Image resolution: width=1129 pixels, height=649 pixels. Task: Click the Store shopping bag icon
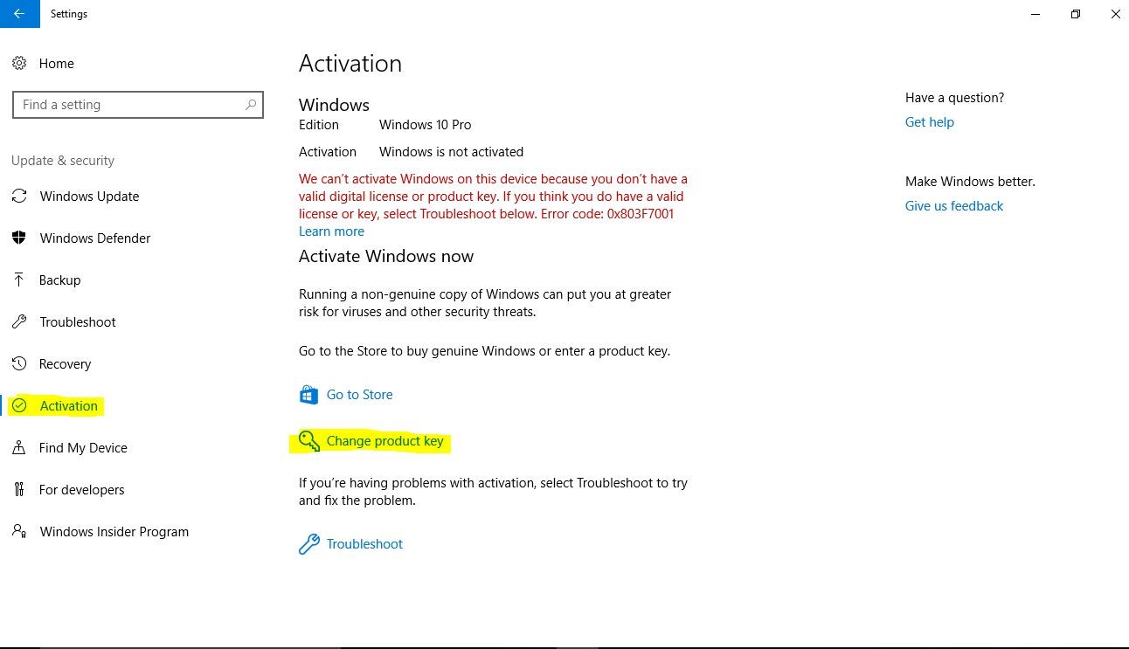pyautogui.click(x=308, y=395)
